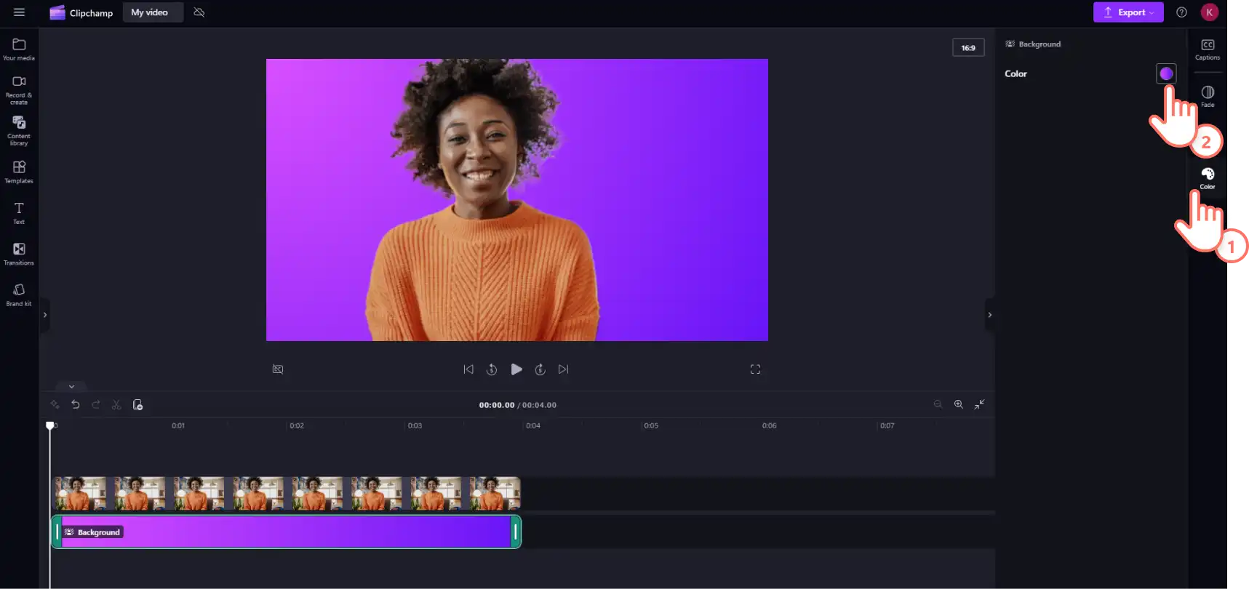1249x589 pixels.
Task: Click the video preview canvas
Action: pyautogui.click(x=517, y=200)
